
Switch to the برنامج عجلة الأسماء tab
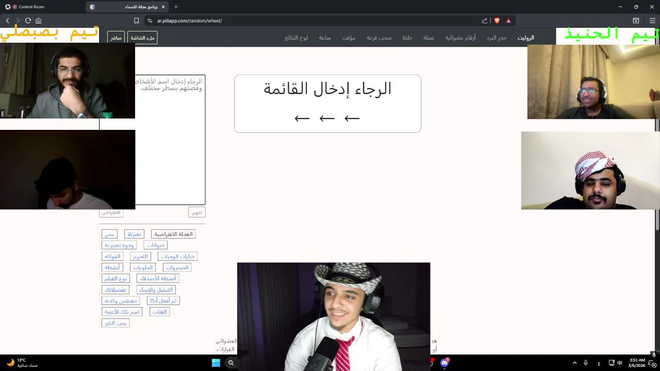(128, 7)
